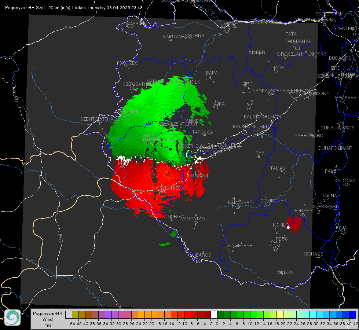Click the SZENTGOTTHARD town label
This screenshot has height=330, width=359.
[x=100, y=119]
